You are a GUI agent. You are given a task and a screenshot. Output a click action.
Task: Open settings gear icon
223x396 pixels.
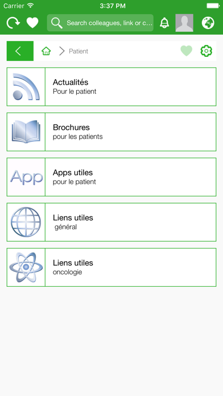click(207, 51)
